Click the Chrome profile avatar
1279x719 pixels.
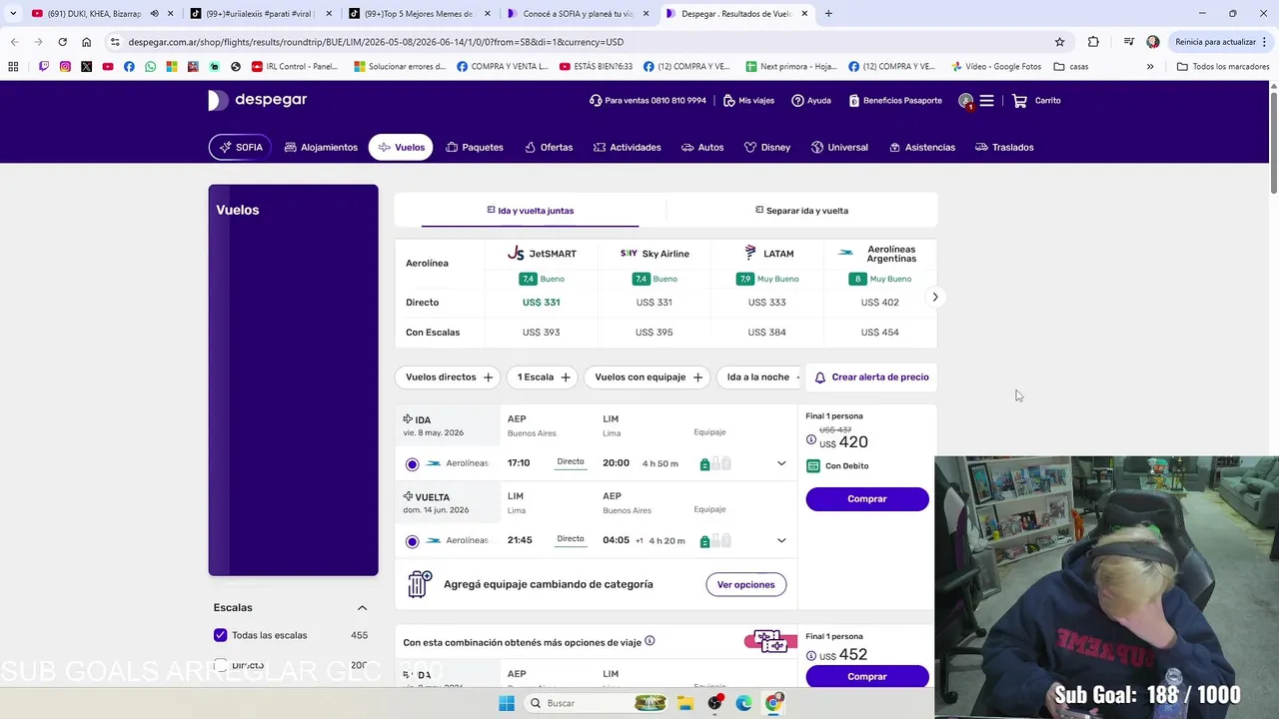[x=1153, y=42]
